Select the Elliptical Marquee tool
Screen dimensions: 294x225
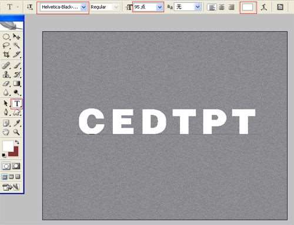pyautogui.click(x=6, y=36)
